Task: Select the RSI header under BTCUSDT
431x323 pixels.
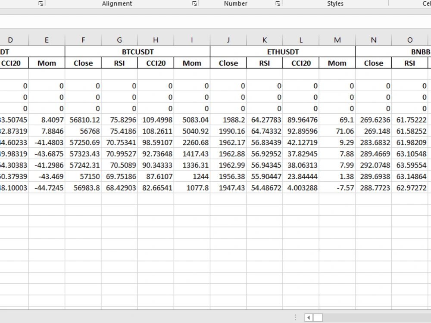Action: (119, 63)
